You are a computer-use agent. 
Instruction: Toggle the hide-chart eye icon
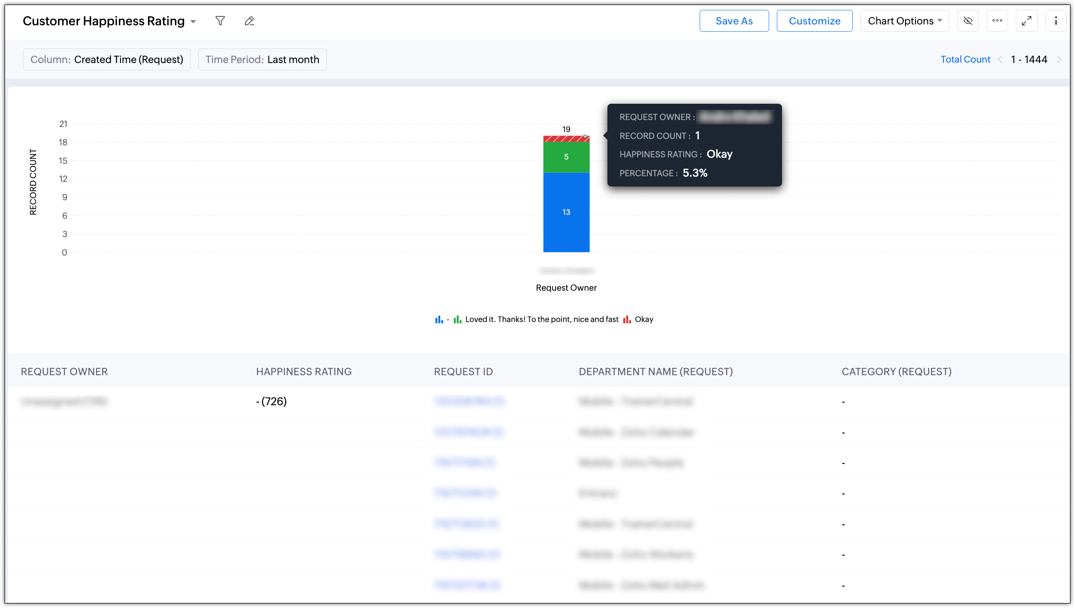968,21
